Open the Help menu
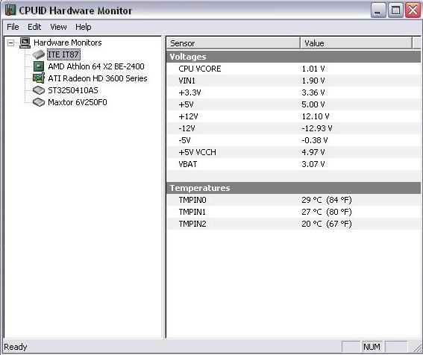 point(83,27)
